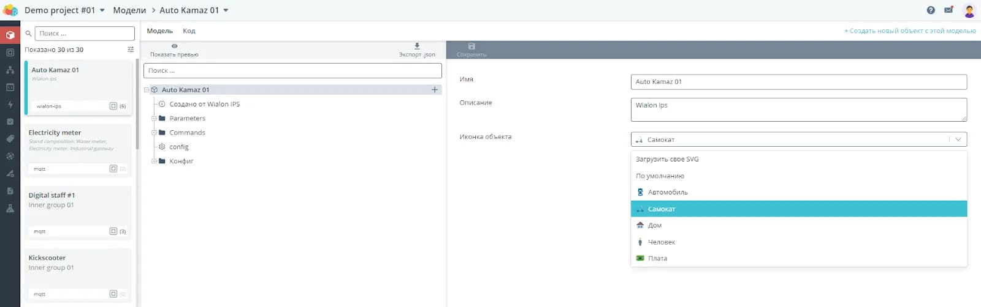Click the tag icon in left sidebar
Viewport: 981px width, 307px height.
[x=10, y=139]
